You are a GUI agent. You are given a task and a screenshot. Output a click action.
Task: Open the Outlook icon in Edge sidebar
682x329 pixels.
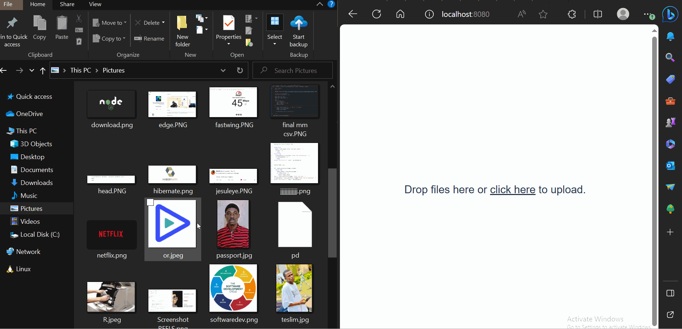pos(670,166)
